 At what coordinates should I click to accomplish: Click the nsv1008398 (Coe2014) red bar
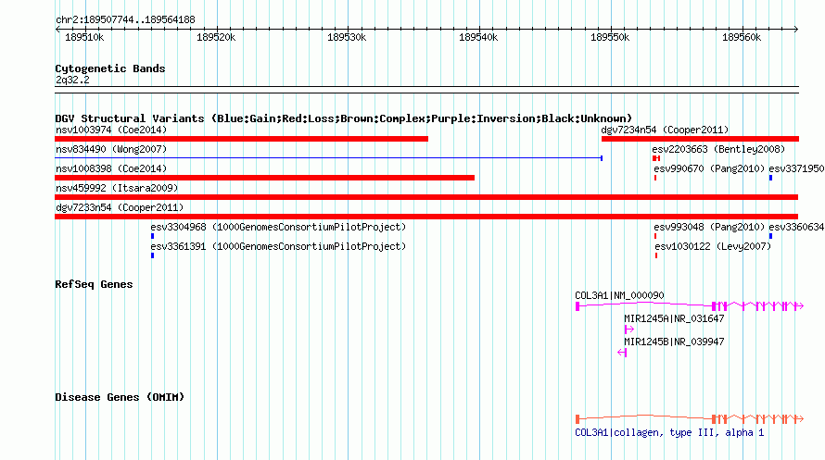[265, 178]
